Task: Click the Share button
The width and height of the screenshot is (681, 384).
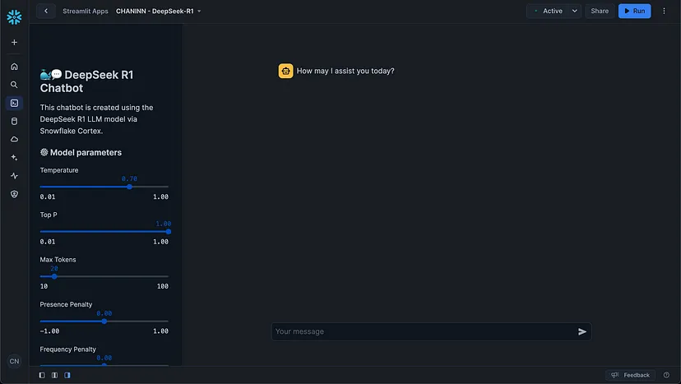Action: click(600, 11)
